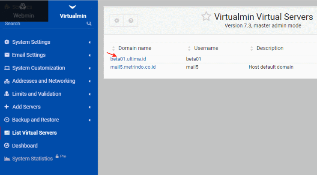The height and width of the screenshot is (175, 317).
Task: Open Backup and Restore menu
Action: click(x=36, y=120)
